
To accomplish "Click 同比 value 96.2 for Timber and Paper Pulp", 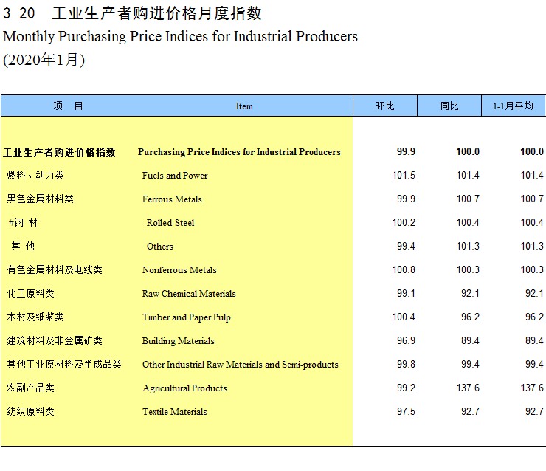I will click(x=471, y=317).
